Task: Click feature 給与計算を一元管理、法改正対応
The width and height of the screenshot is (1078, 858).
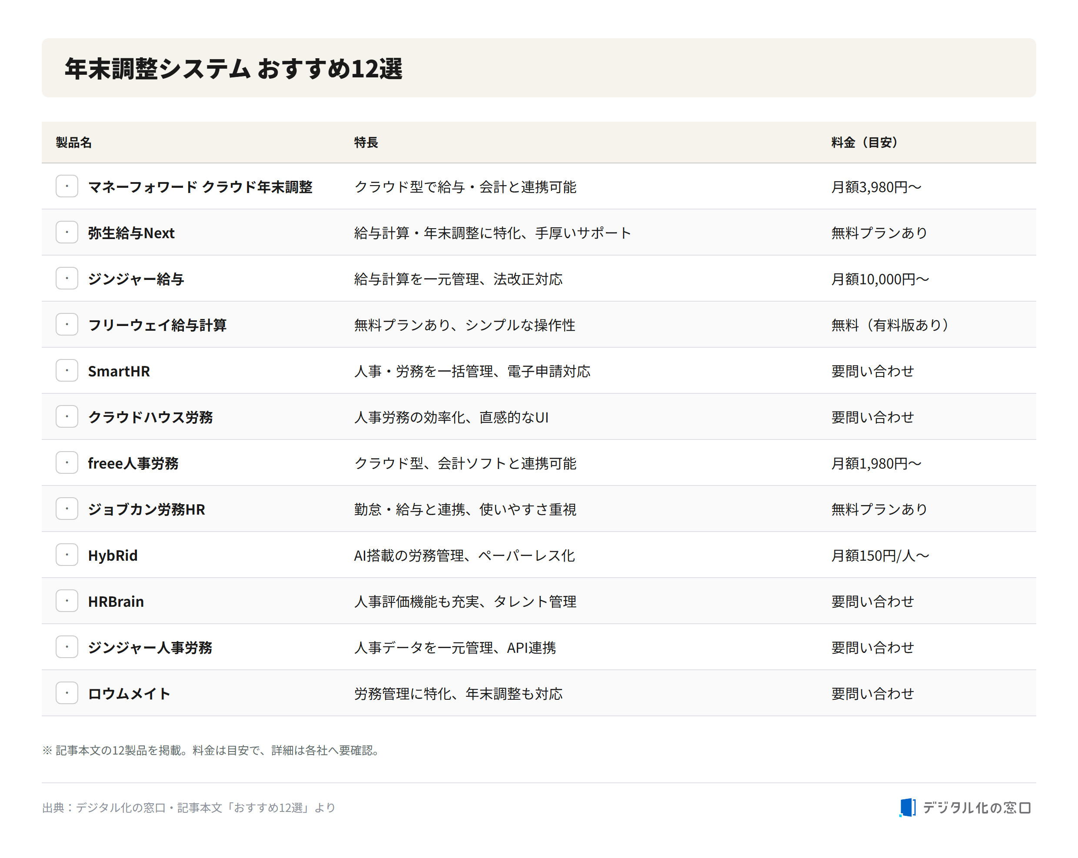Action: (x=459, y=279)
